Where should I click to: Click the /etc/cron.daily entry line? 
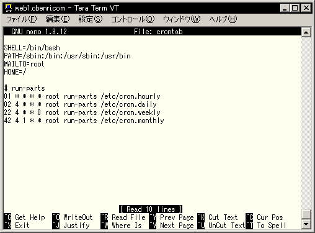pyautogui.click(x=80, y=104)
